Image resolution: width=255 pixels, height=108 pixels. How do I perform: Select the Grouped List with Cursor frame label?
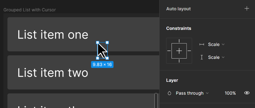[30, 10]
